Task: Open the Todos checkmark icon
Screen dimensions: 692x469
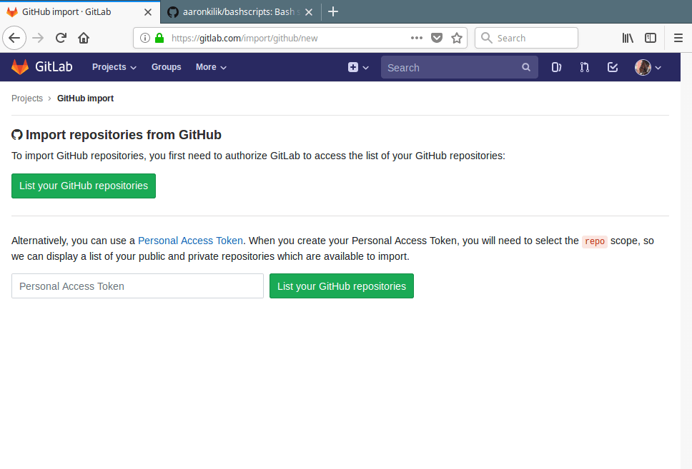Action: coord(613,67)
